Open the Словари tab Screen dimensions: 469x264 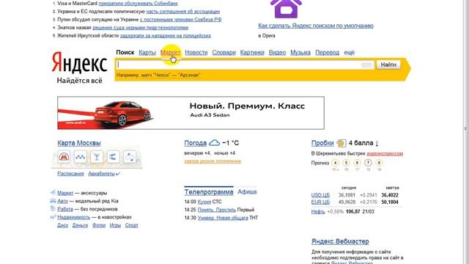coord(224,52)
